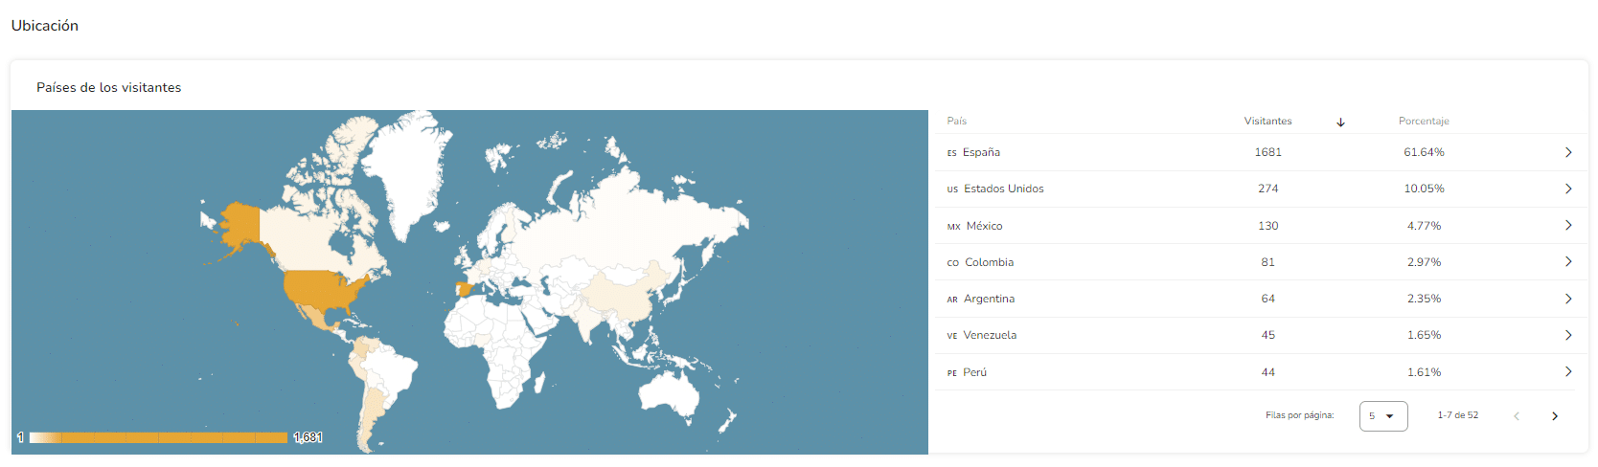Click the US country code badge
1598x467 pixels.
(952, 189)
